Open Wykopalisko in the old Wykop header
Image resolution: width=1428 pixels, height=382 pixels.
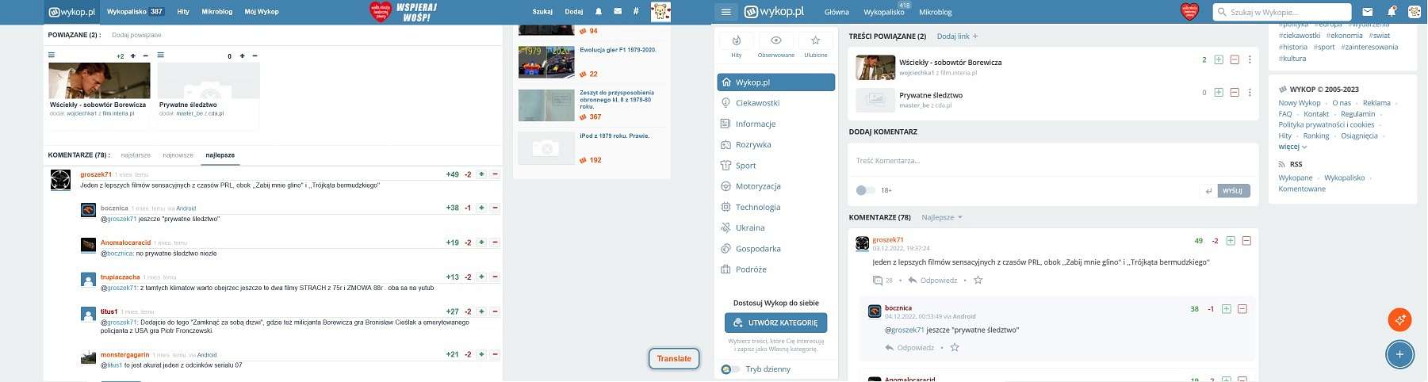coord(135,12)
